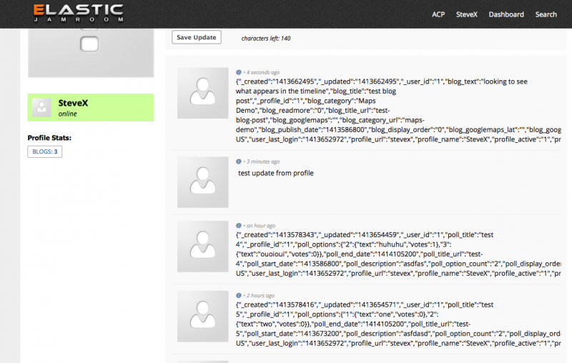Click the @ symbol on 3 minutes ago post
This screenshot has height=363, width=572.
click(x=239, y=161)
